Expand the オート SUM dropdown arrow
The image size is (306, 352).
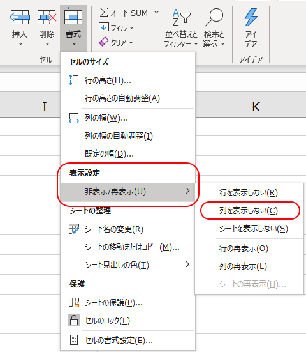point(156,12)
